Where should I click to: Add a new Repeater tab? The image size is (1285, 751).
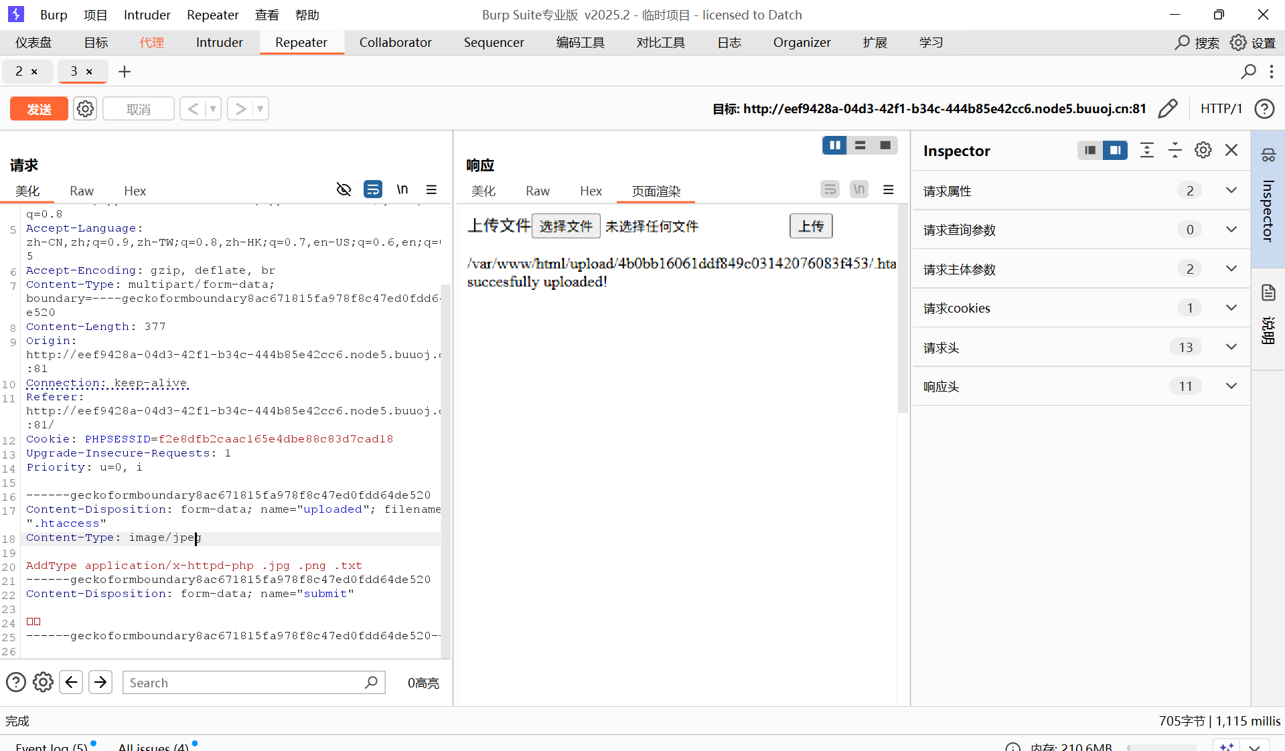click(125, 72)
